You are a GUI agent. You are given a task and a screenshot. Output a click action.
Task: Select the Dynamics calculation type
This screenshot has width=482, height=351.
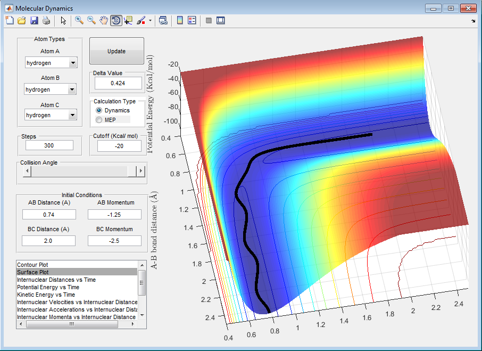click(x=99, y=110)
